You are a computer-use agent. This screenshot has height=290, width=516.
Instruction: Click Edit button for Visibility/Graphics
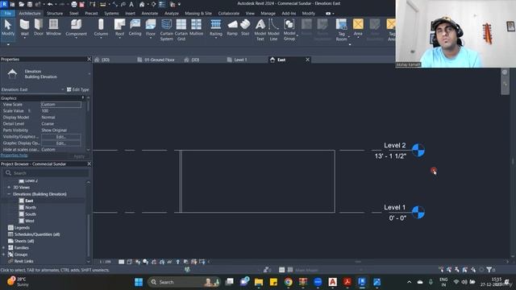click(61, 137)
